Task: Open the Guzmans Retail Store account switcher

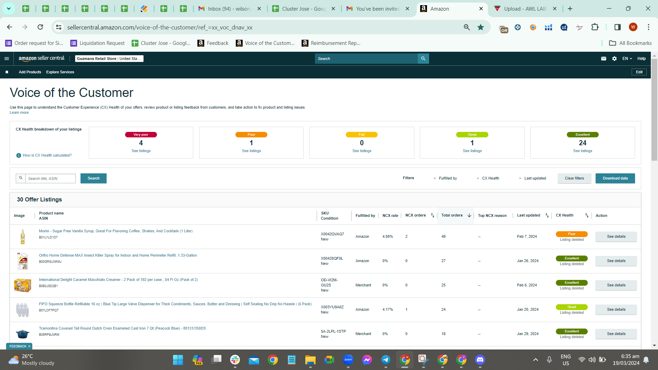Action: coord(109,59)
